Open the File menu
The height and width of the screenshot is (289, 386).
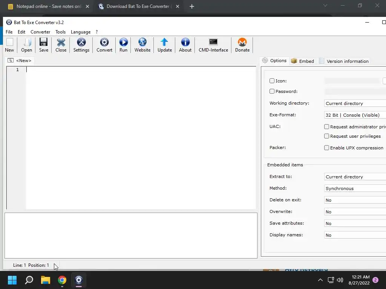tap(9, 32)
